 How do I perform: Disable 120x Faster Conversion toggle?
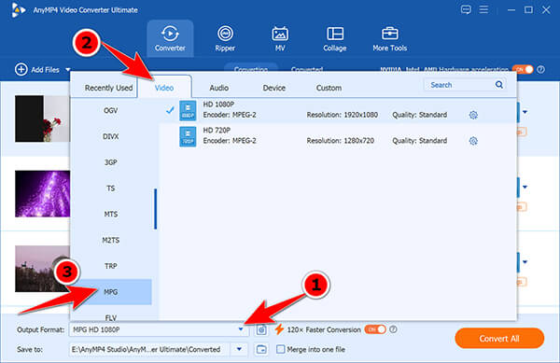[x=375, y=329]
